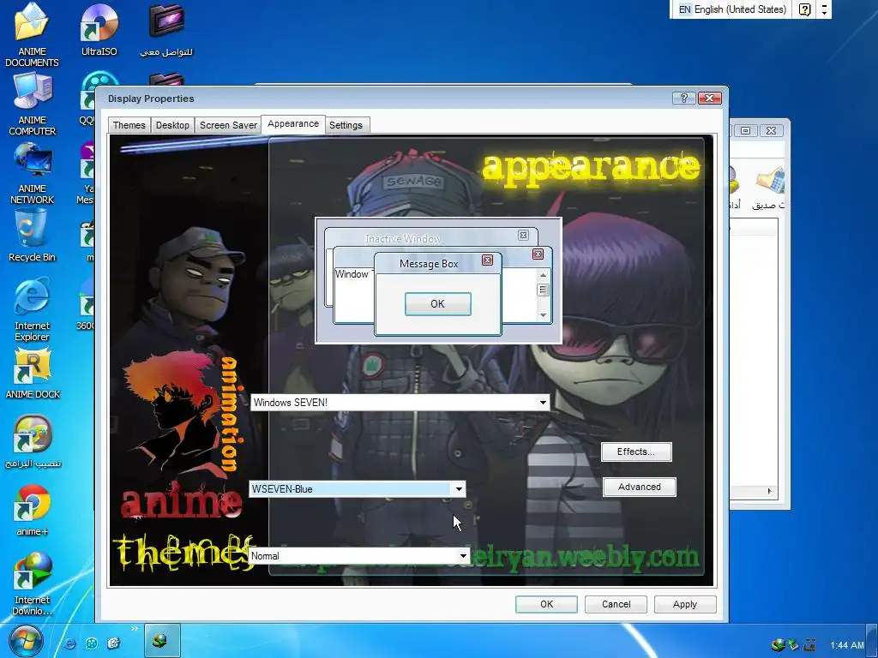The image size is (878, 658).
Task: Click EN English input language indicator
Action: (x=732, y=9)
